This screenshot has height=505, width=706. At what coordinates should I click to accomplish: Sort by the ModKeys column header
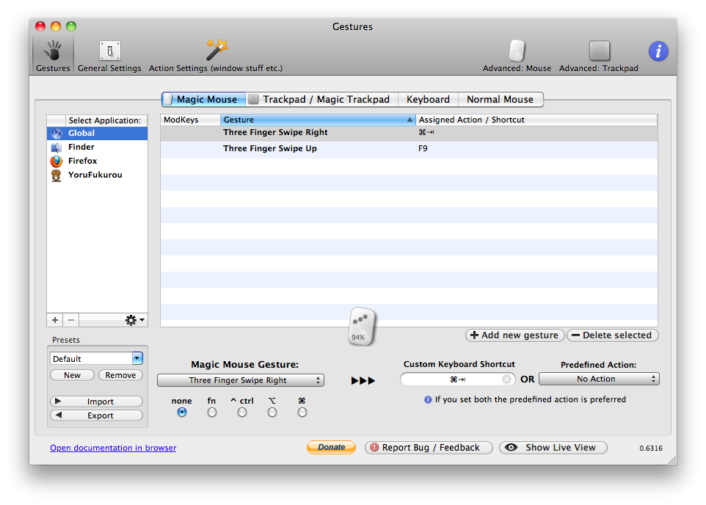point(191,120)
